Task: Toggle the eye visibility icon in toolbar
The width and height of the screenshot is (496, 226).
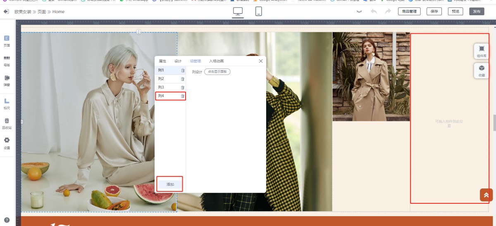Action: point(360,12)
